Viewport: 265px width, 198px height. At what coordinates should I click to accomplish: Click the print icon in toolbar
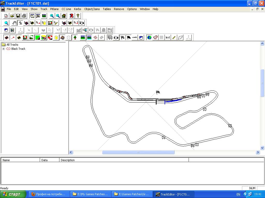point(24,16)
